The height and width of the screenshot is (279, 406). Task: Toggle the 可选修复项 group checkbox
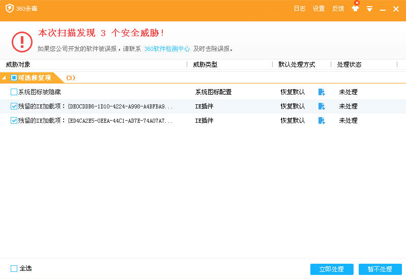tap(14, 78)
